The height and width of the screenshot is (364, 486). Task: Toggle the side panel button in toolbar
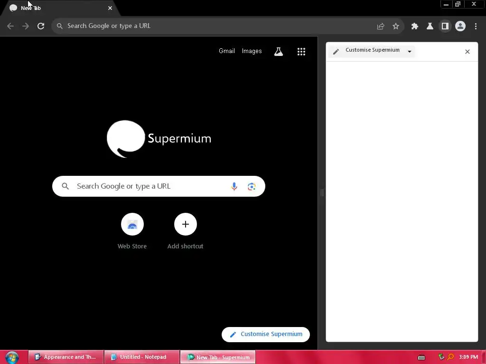445,27
